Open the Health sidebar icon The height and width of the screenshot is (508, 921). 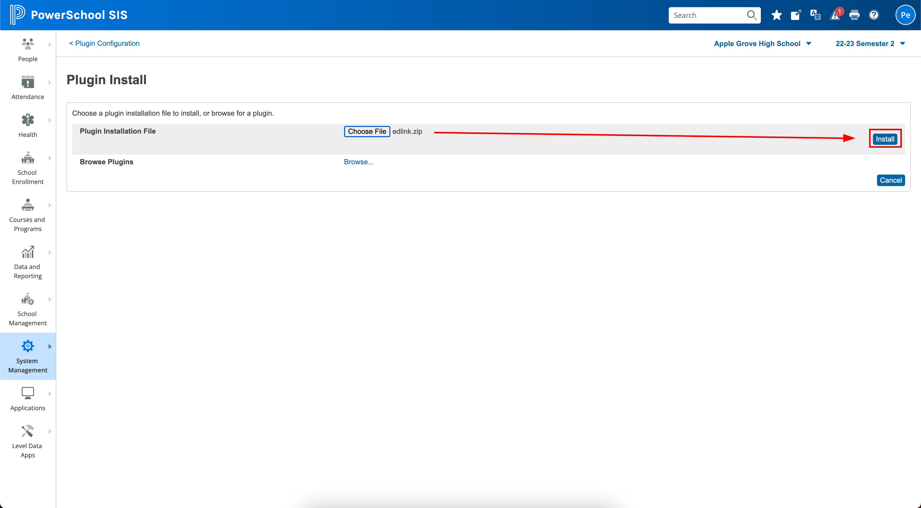28,120
